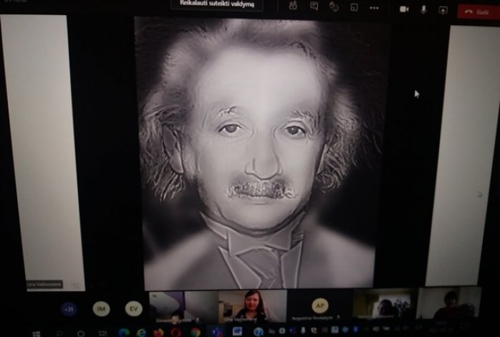The width and height of the screenshot is (500, 337).
Task: Open Chrome from the Windows taskbar
Action: tap(196, 332)
